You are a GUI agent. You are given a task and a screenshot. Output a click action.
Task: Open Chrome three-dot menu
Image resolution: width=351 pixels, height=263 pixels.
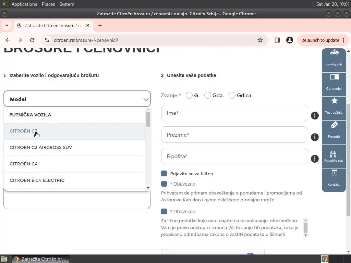click(x=343, y=40)
